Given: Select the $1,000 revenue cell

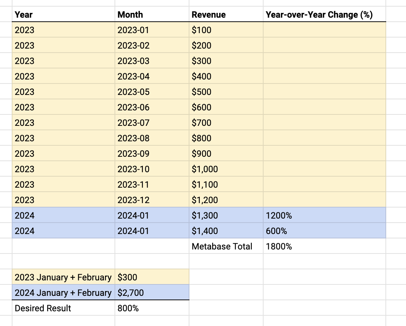Looking at the screenshot, I should [226, 169].
